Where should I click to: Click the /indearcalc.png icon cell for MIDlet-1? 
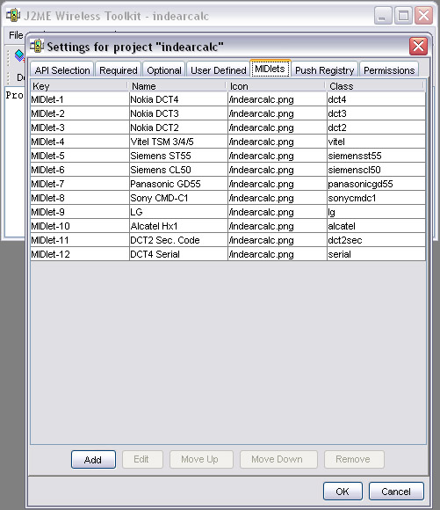pos(278,99)
